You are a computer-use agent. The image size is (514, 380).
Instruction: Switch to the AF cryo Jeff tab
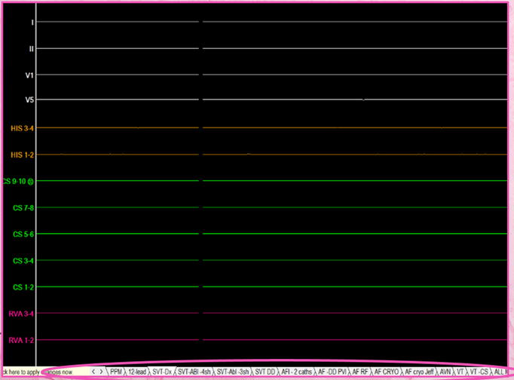pos(419,372)
